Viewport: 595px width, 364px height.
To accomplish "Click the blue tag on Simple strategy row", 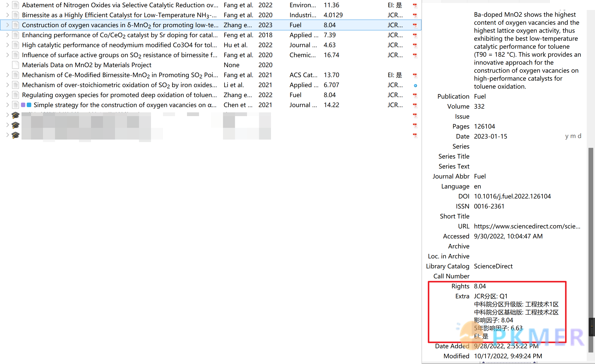I will [x=29, y=105].
